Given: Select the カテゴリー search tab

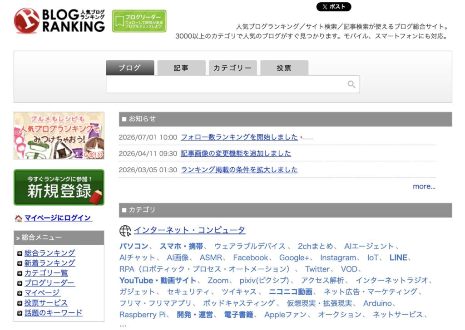Looking at the screenshot, I should 232,68.
